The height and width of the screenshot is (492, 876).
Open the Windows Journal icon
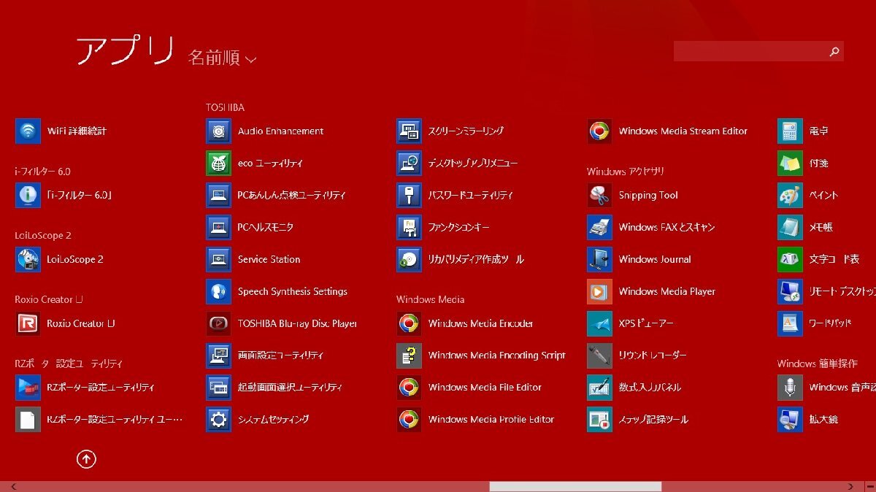click(x=599, y=259)
